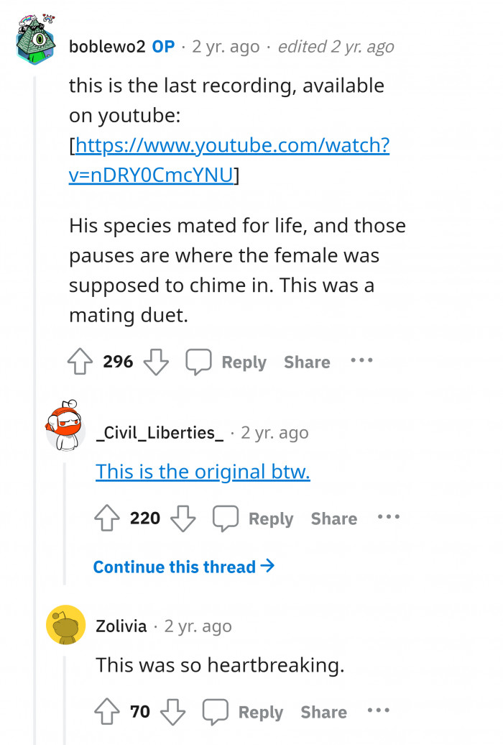The image size is (503, 745).
Task: Open the three-dot menu on Zolivia's comment
Action: tap(378, 712)
